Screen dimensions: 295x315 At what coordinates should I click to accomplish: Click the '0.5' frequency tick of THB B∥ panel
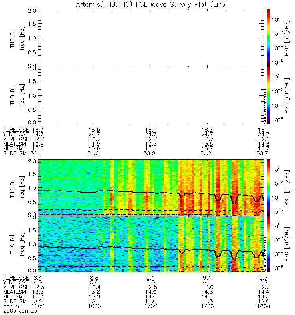(x=32, y=110)
